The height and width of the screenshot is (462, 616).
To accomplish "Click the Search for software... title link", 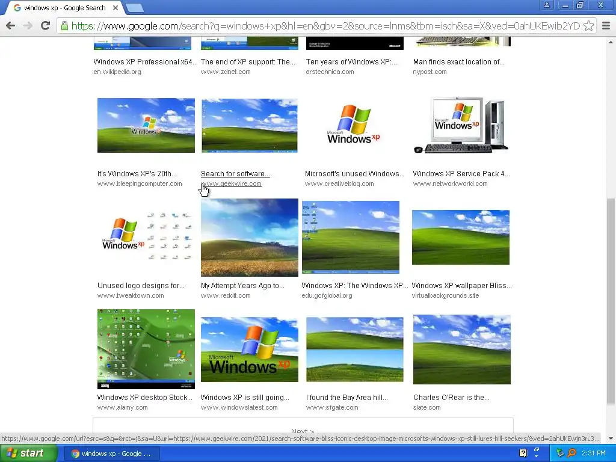I will 235,174.
